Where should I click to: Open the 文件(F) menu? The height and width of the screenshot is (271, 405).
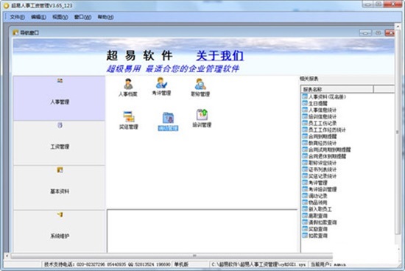(18, 17)
